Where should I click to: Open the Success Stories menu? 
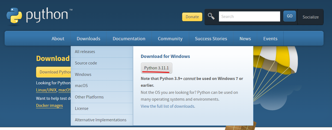pos(211,39)
